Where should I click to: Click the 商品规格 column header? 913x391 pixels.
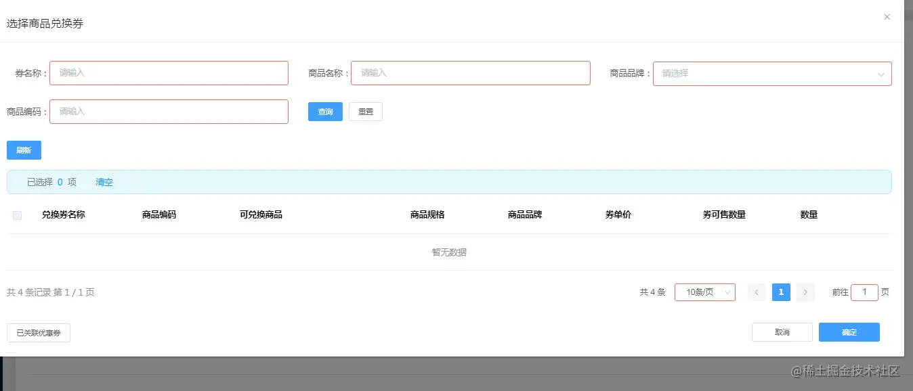427,214
